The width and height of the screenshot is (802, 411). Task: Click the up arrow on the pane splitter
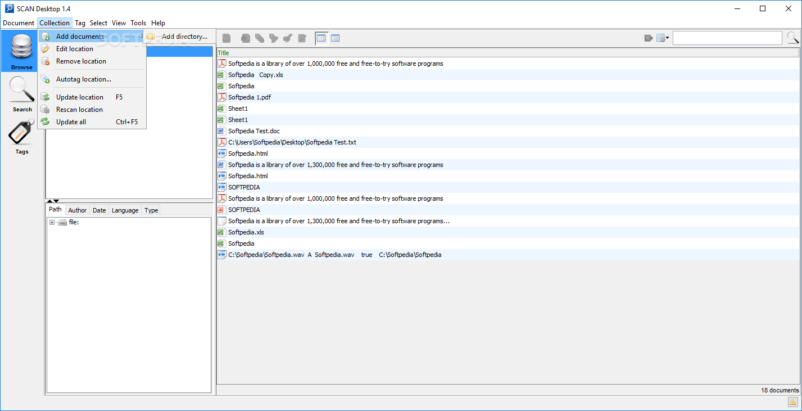pos(49,201)
